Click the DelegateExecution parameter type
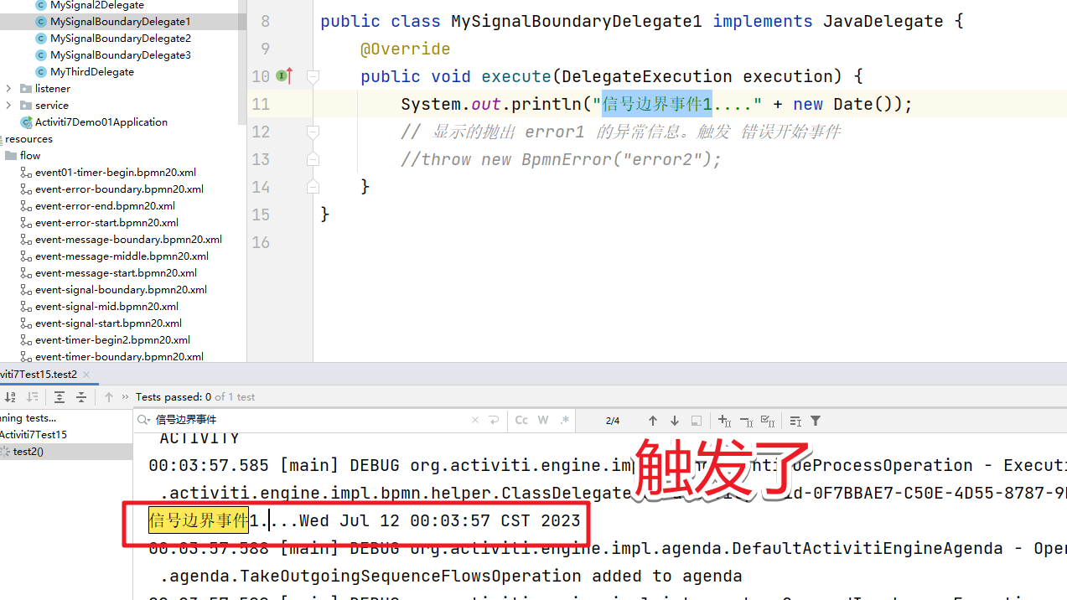Screen dimensions: 1067x600 pyautogui.click(x=647, y=76)
